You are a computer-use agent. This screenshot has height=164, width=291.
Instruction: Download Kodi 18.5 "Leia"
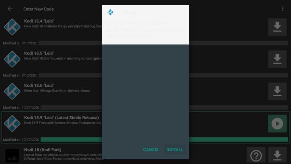click(277, 59)
